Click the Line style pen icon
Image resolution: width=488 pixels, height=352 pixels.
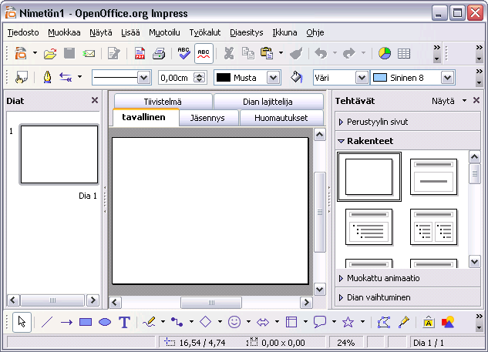tap(47, 77)
